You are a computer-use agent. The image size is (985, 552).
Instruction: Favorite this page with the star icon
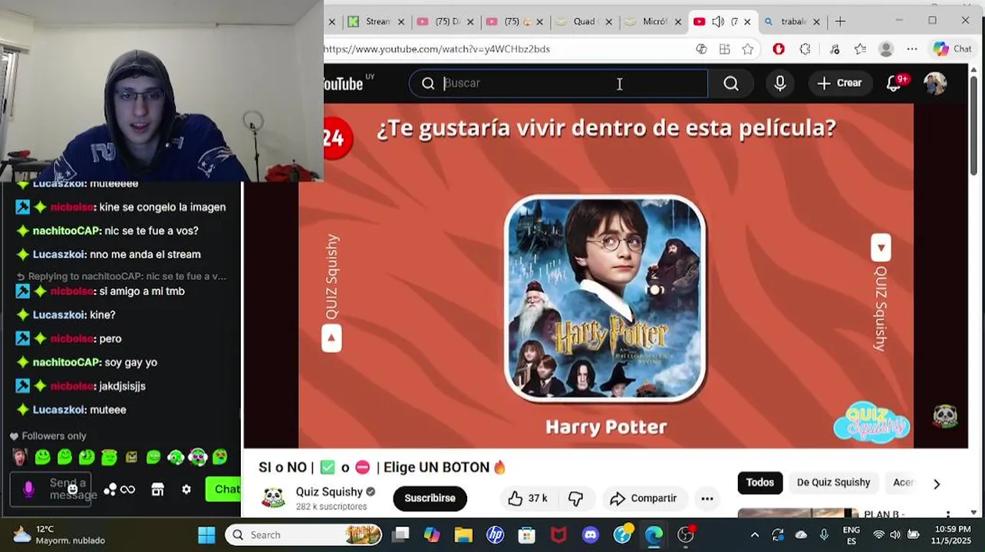tap(748, 49)
